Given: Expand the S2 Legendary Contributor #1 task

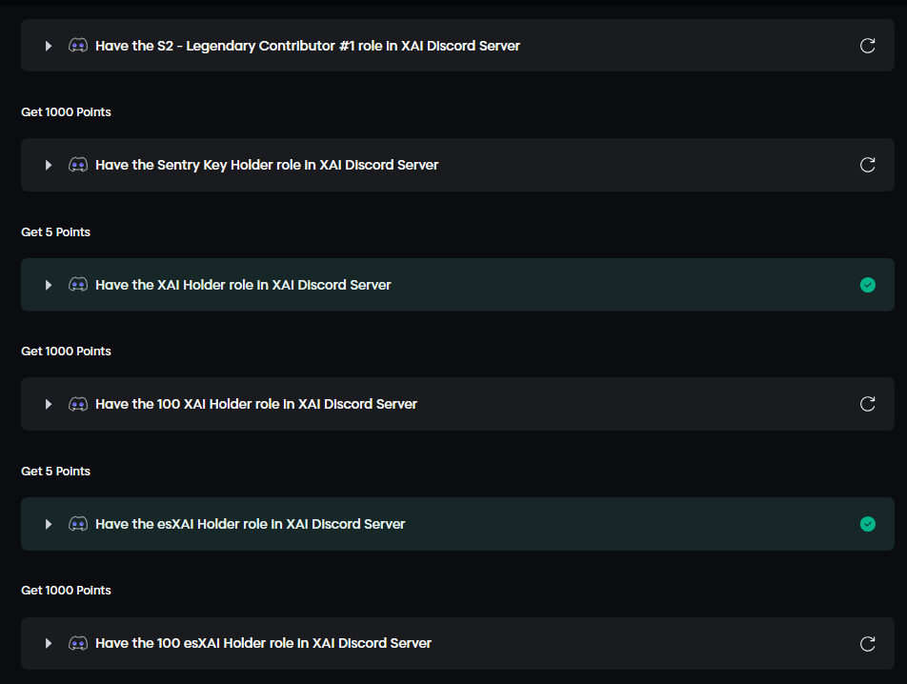Looking at the screenshot, I should click(x=49, y=46).
